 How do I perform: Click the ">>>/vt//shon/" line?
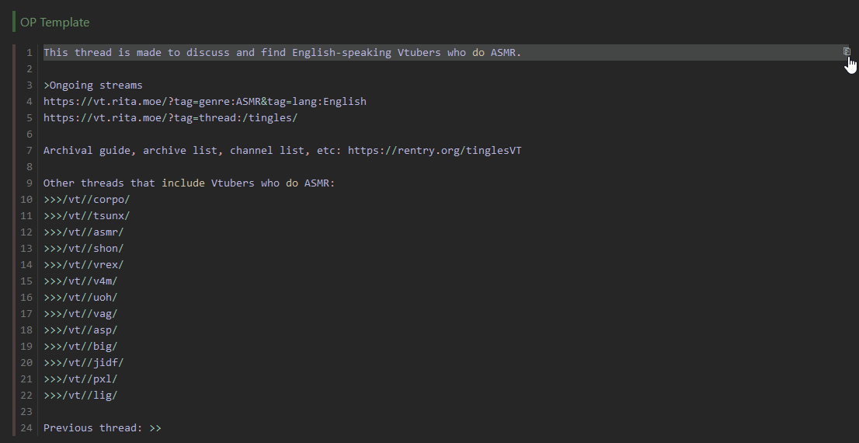click(x=84, y=249)
